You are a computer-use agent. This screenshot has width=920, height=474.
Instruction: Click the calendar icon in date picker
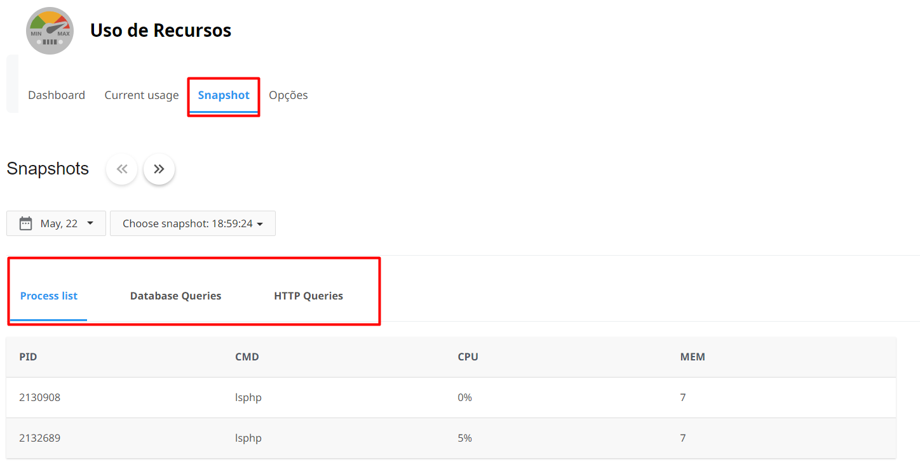[x=25, y=223]
